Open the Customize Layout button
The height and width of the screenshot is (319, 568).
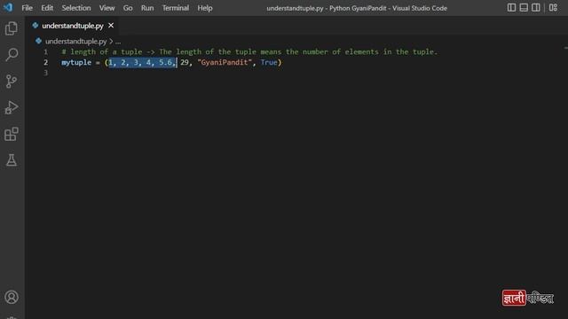tap(553, 8)
